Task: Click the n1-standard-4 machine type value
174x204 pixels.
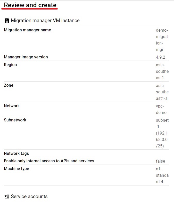Action: [162, 175]
